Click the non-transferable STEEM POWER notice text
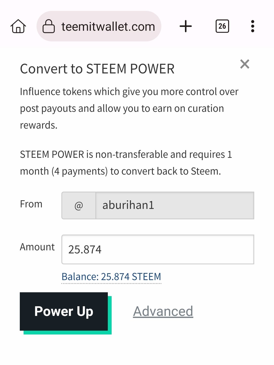The image size is (274, 365). [x=126, y=163]
